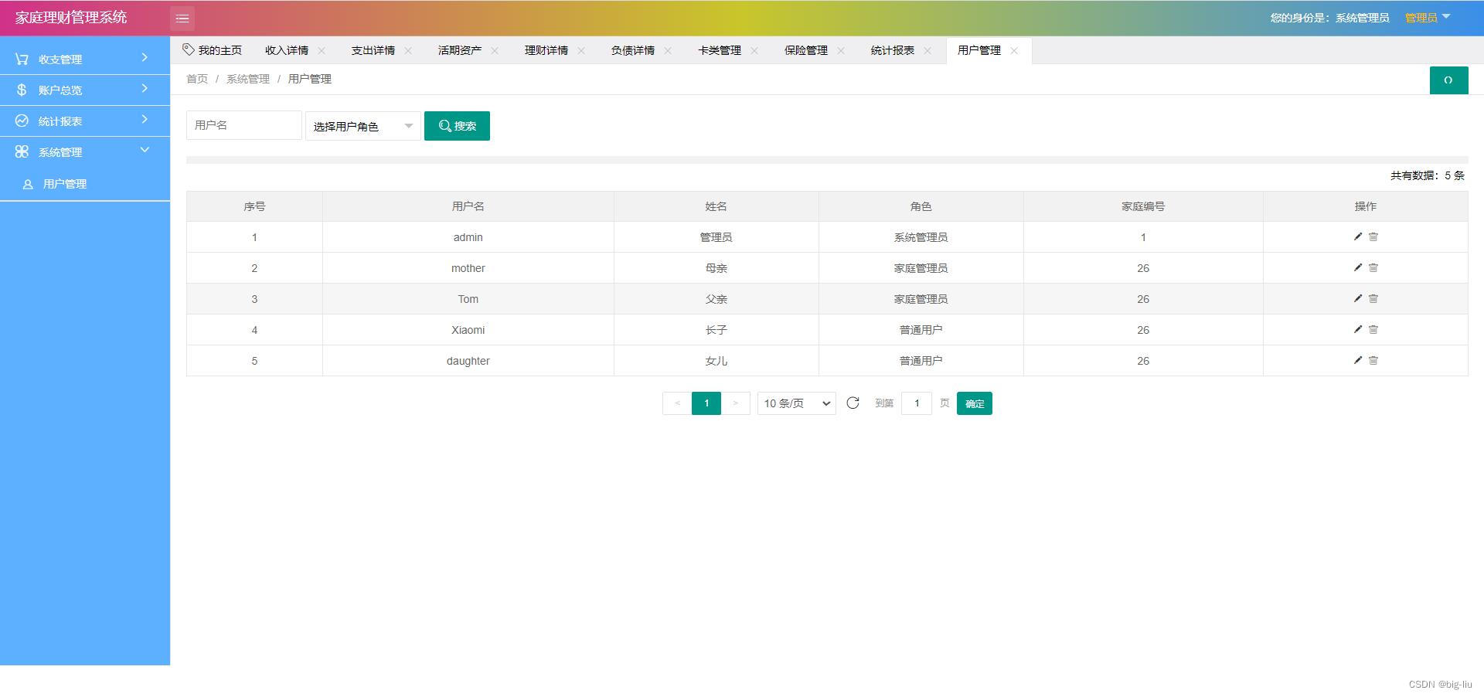Close the 统计报表 tab
Image resolution: width=1484 pixels, height=697 pixels.
pos(927,50)
